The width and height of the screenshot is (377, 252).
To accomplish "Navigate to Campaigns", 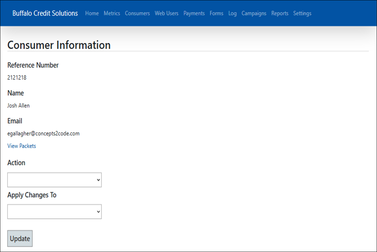I will point(254,13).
